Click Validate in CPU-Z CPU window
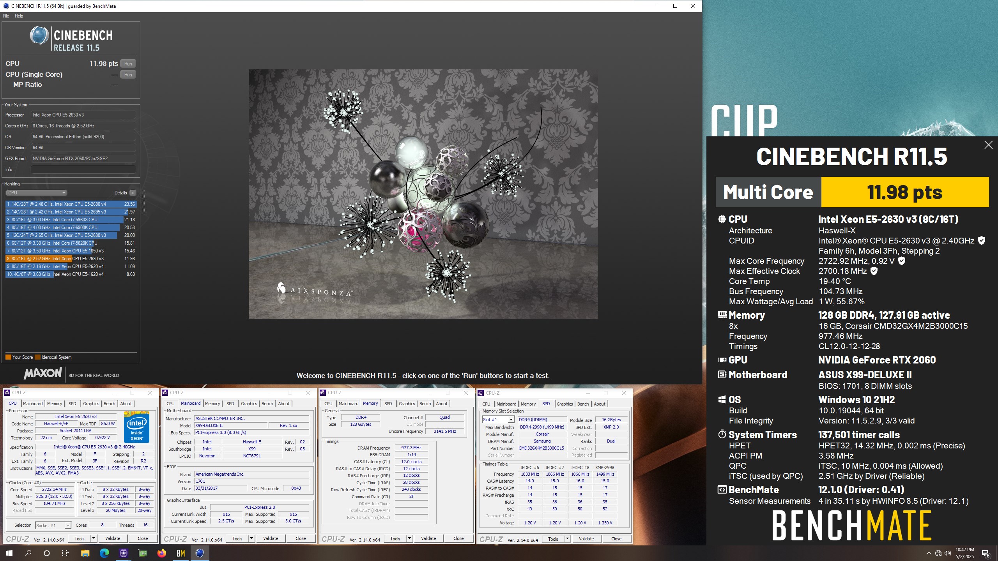 coord(113,538)
